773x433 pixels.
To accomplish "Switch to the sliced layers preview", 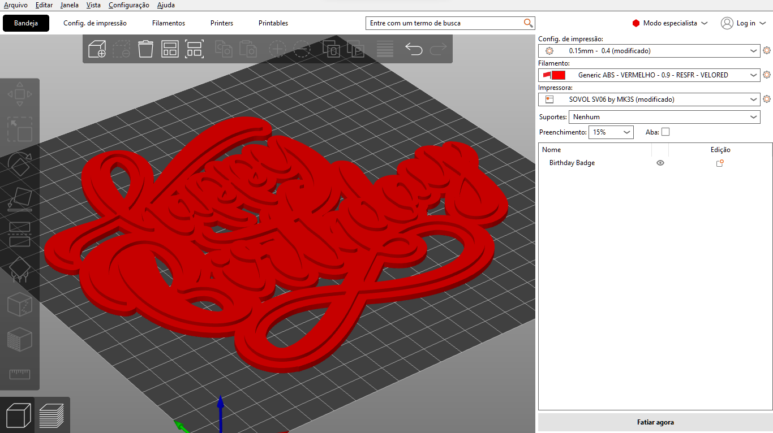I will click(x=51, y=415).
